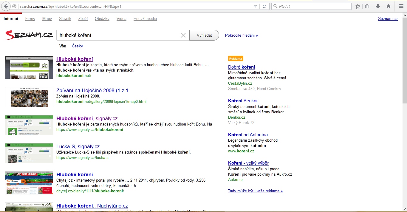Open the Zboží tab
The width and height of the screenshot is (407, 212).
83,18
